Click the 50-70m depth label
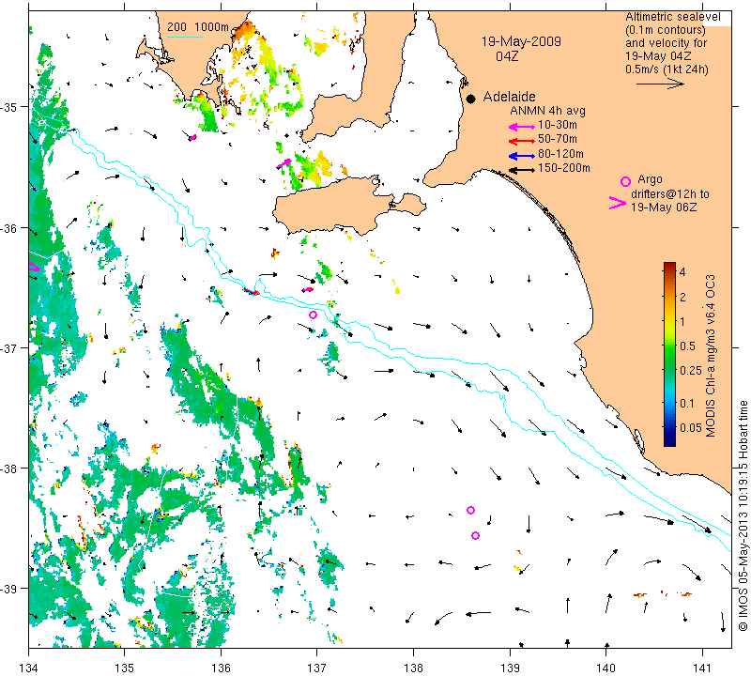Viewport: 751px width, 676px height. pyautogui.click(x=558, y=139)
